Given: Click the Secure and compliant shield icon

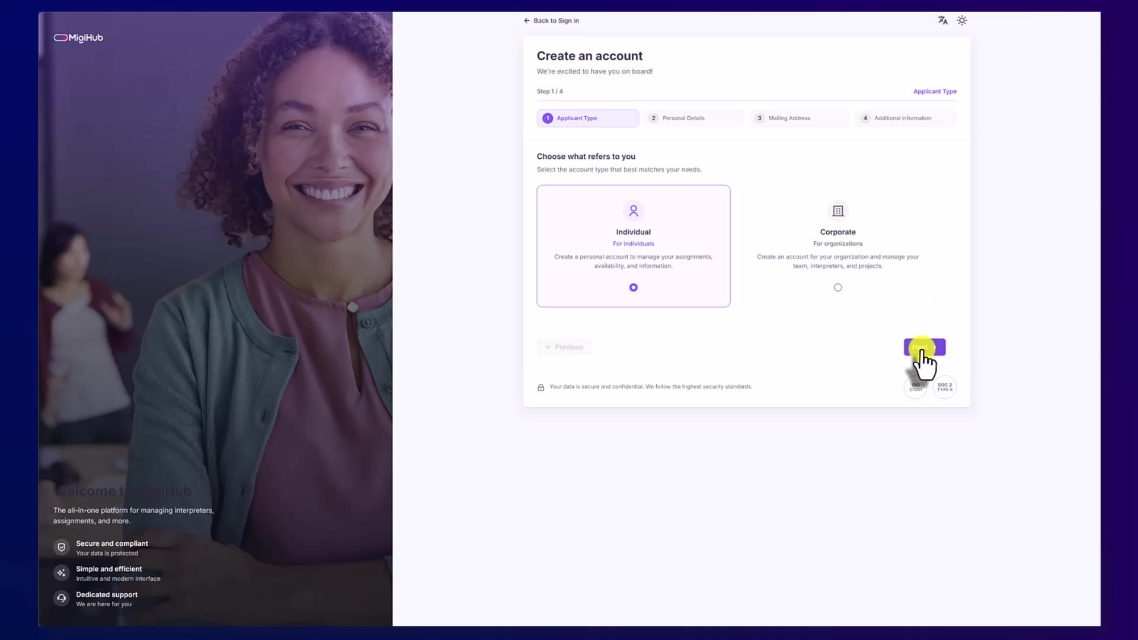Looking at the screenshot, I should tap(61, 548).
